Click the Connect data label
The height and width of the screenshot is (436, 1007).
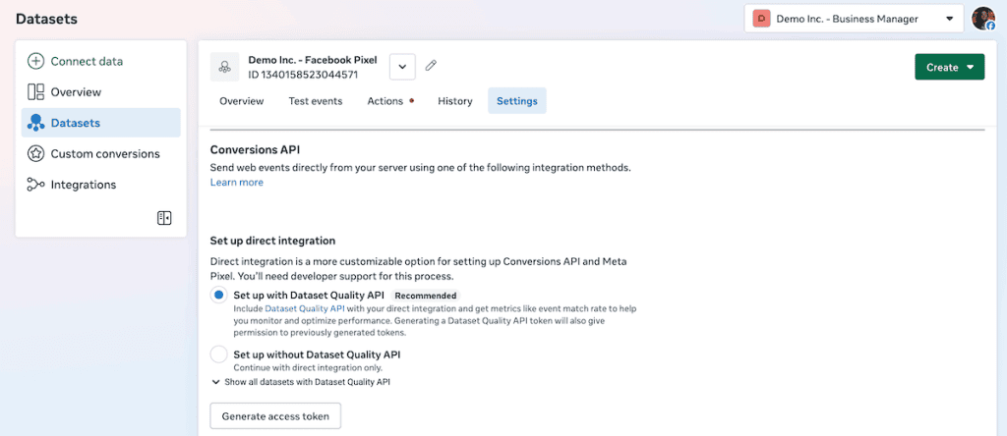(87, 62)
